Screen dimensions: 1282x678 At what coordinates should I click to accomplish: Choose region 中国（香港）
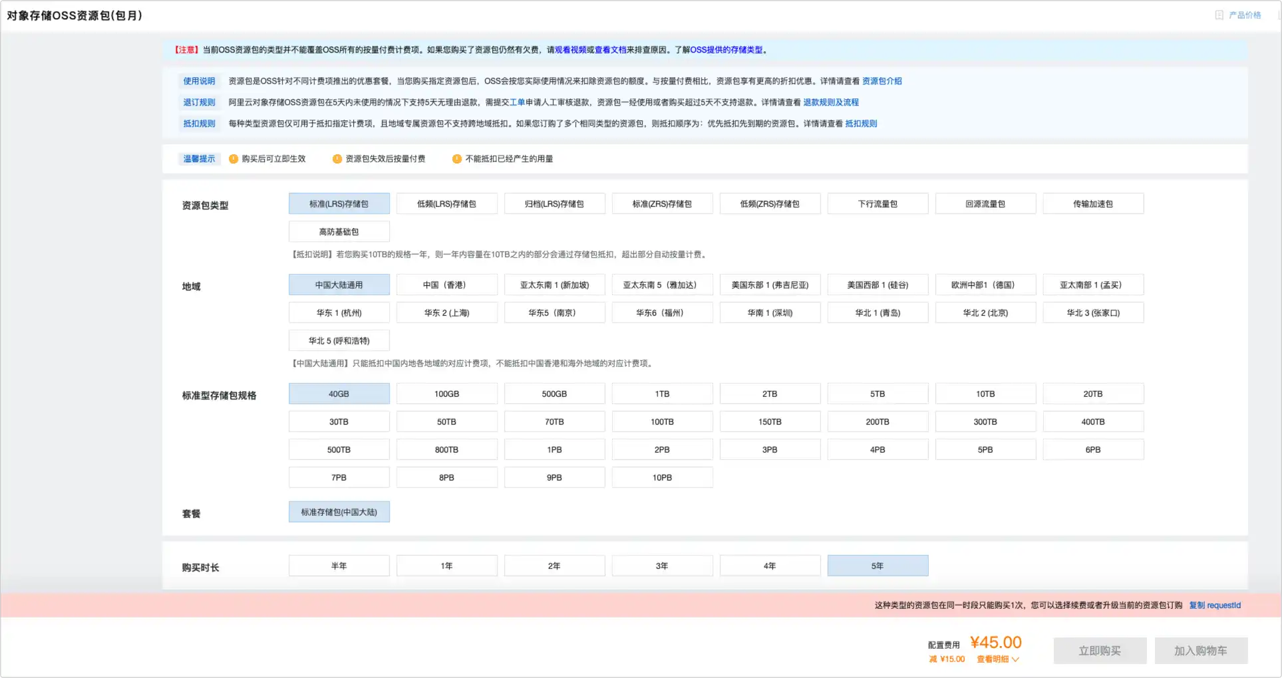447,285
